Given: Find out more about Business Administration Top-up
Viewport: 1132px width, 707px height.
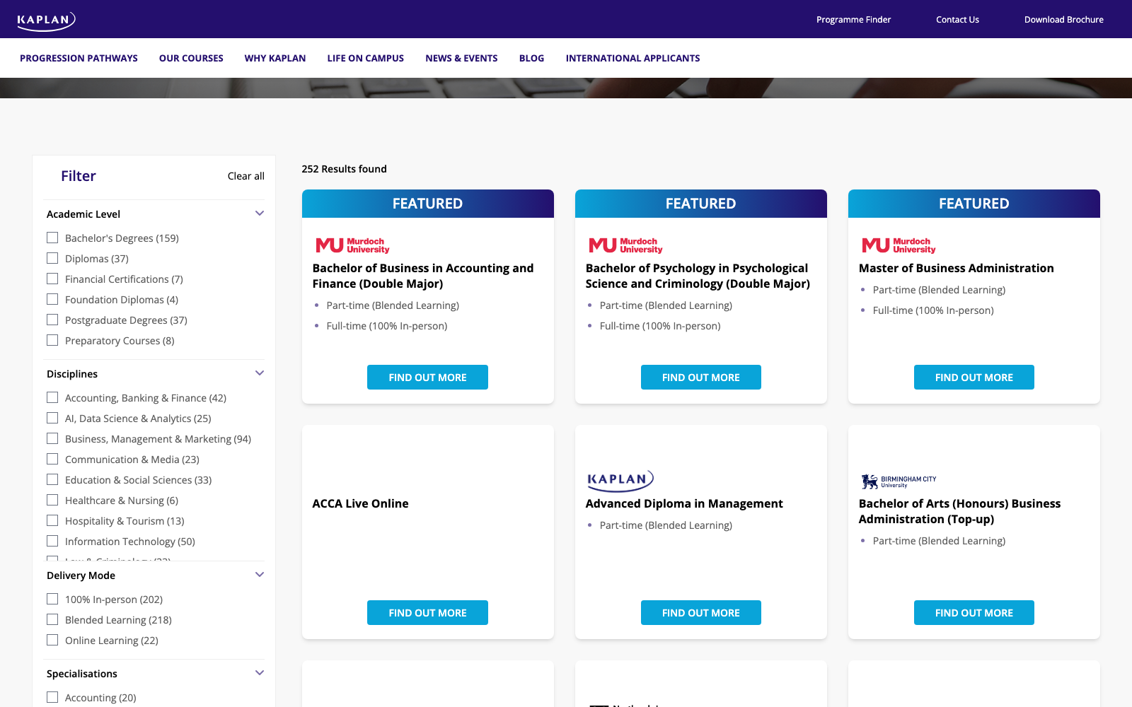Looking at the screenshot, I should coord(974,613).
